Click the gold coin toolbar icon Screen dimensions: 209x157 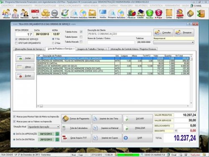pyautogui.click(x=190, y=13)
